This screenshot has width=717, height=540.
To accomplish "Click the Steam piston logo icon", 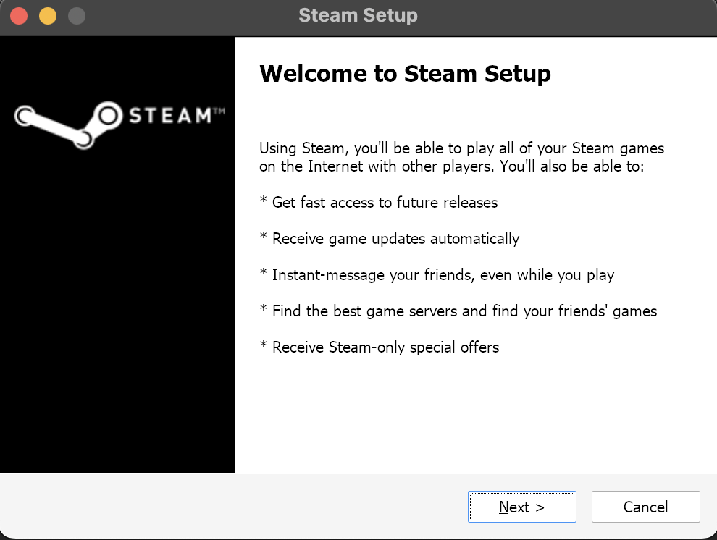I will click(x=64, y=125).
